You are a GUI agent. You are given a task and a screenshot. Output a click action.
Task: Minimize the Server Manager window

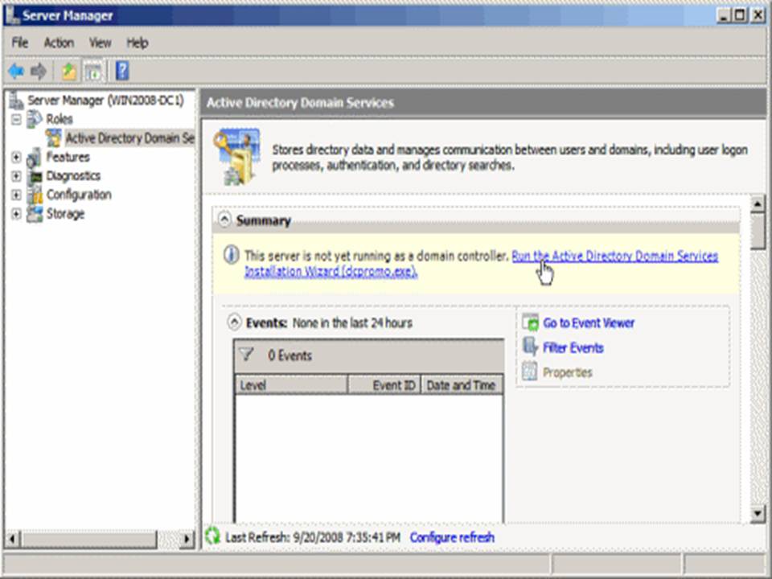(723, 15)
